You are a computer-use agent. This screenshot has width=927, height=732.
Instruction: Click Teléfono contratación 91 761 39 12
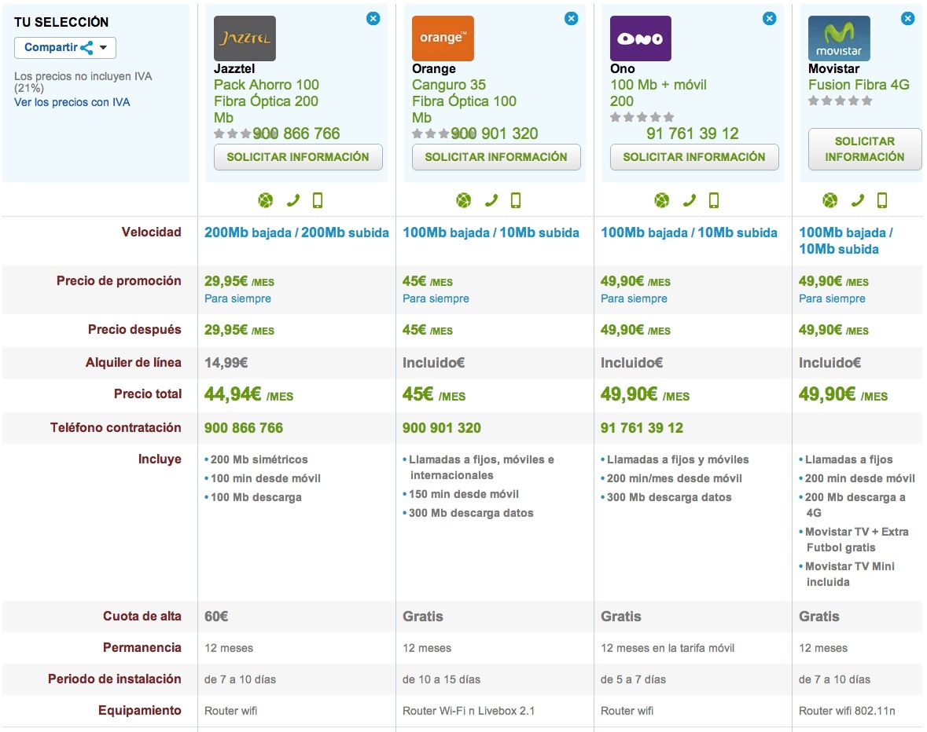pos(642,428)
